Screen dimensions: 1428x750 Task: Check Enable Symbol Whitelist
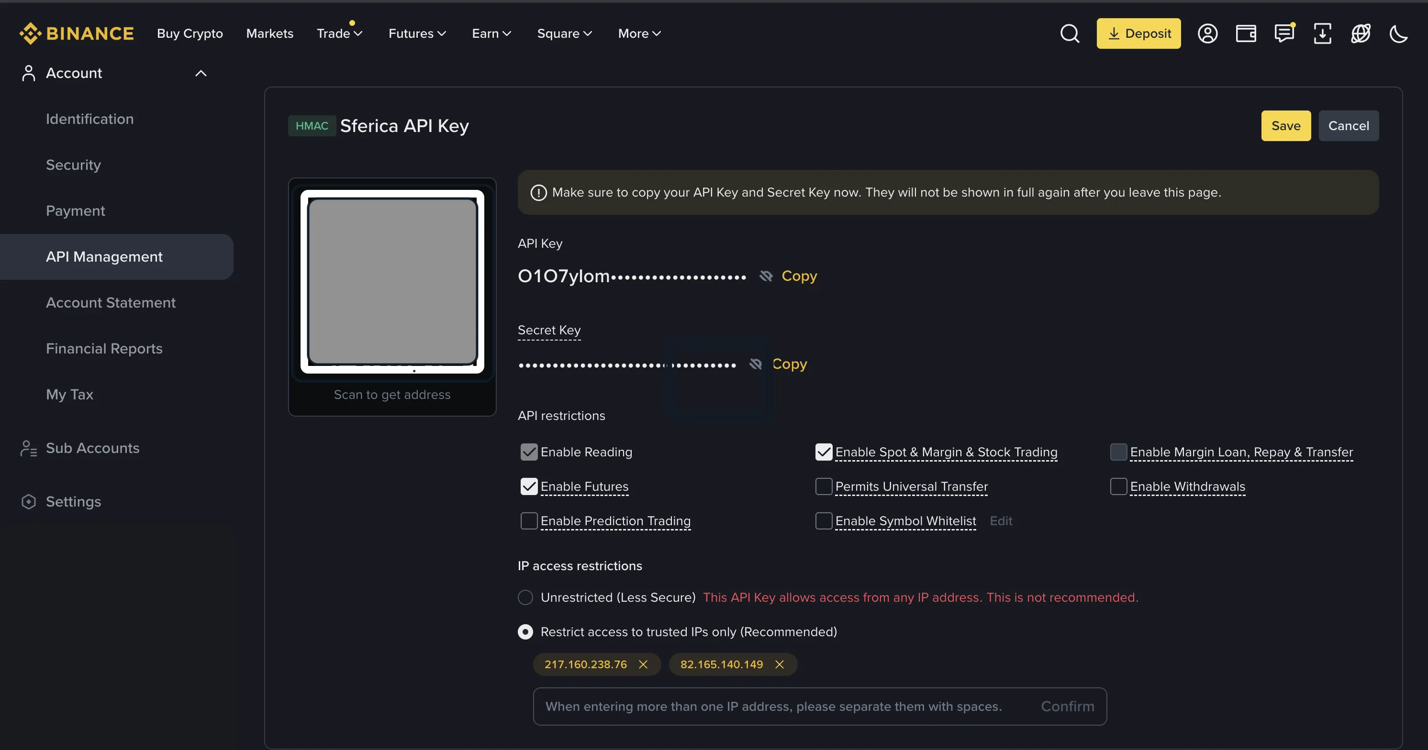(x=824, y=521)
